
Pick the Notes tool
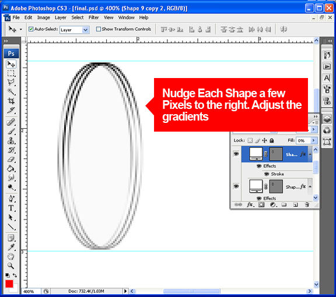click(11, 238)
